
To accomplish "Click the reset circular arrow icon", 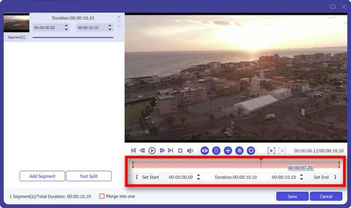I will point(251,150).
